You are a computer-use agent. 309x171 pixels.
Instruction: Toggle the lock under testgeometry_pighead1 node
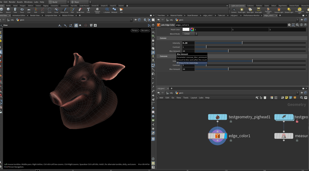[x=231, y=121]
